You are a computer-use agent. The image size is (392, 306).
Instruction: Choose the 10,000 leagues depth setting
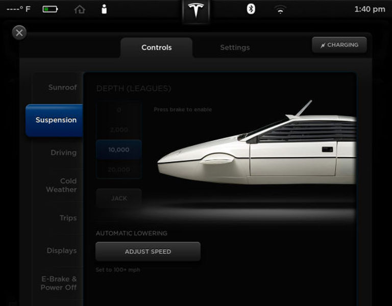119,150
